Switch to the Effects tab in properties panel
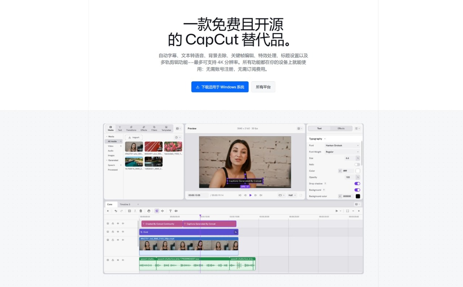 (x=341, y=128)
